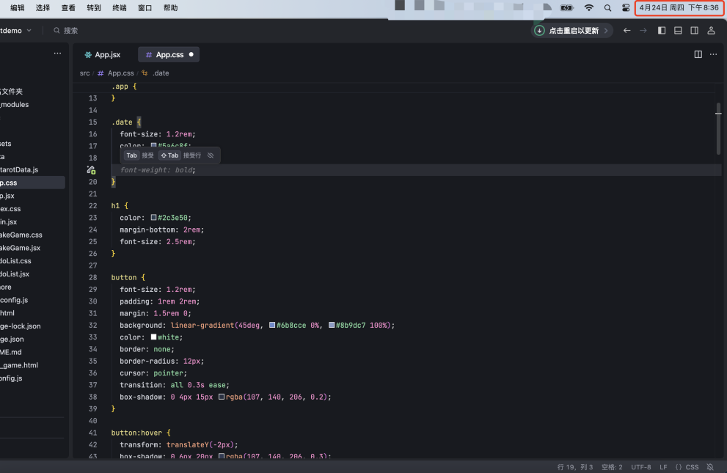Click the #2c3e50 color swatch
727x473 pixels.
(x=154, y=218)
